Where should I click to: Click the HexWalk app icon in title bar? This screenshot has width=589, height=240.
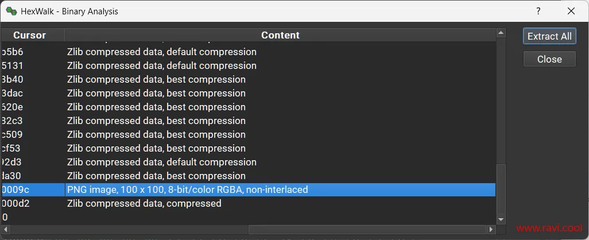[11, 11]
